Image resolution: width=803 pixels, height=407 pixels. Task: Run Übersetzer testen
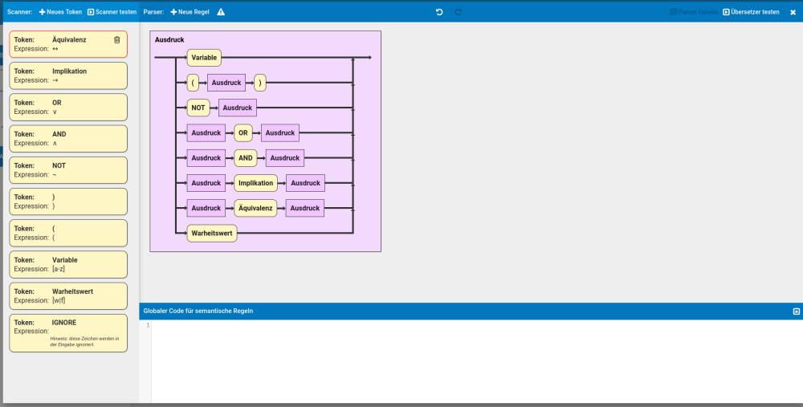tap(752, 12)
